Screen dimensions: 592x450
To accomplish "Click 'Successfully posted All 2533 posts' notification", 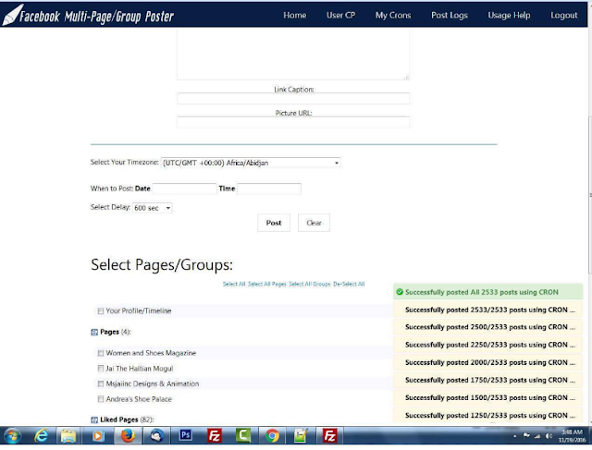I will 488,292.
